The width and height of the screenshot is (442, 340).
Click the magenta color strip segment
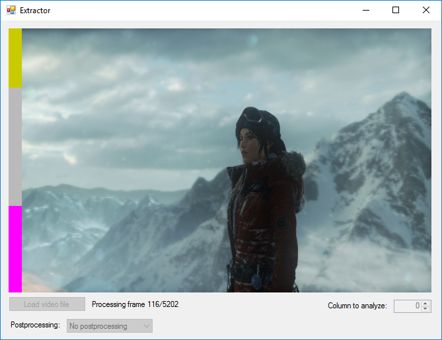(15, 249)
